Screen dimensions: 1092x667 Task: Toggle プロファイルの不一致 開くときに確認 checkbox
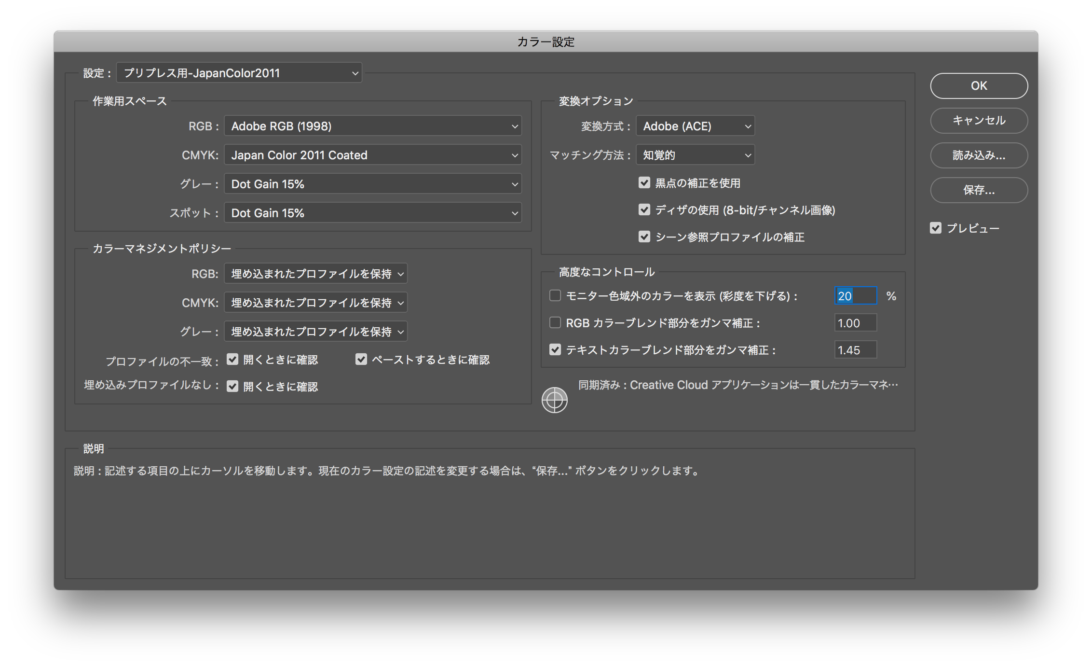pyautogui.click(x=232, y=359)
